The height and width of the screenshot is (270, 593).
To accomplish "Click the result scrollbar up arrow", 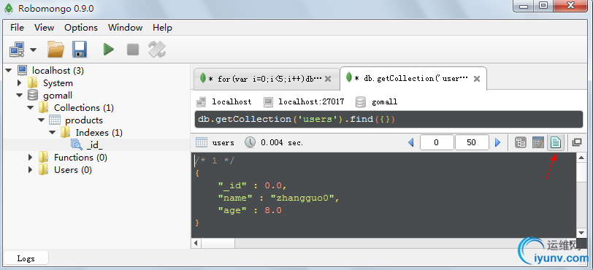I will tap(581, 158).
